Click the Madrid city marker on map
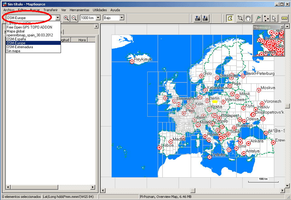291x200 pixels. pyautogui.click(x=171, y=142)
